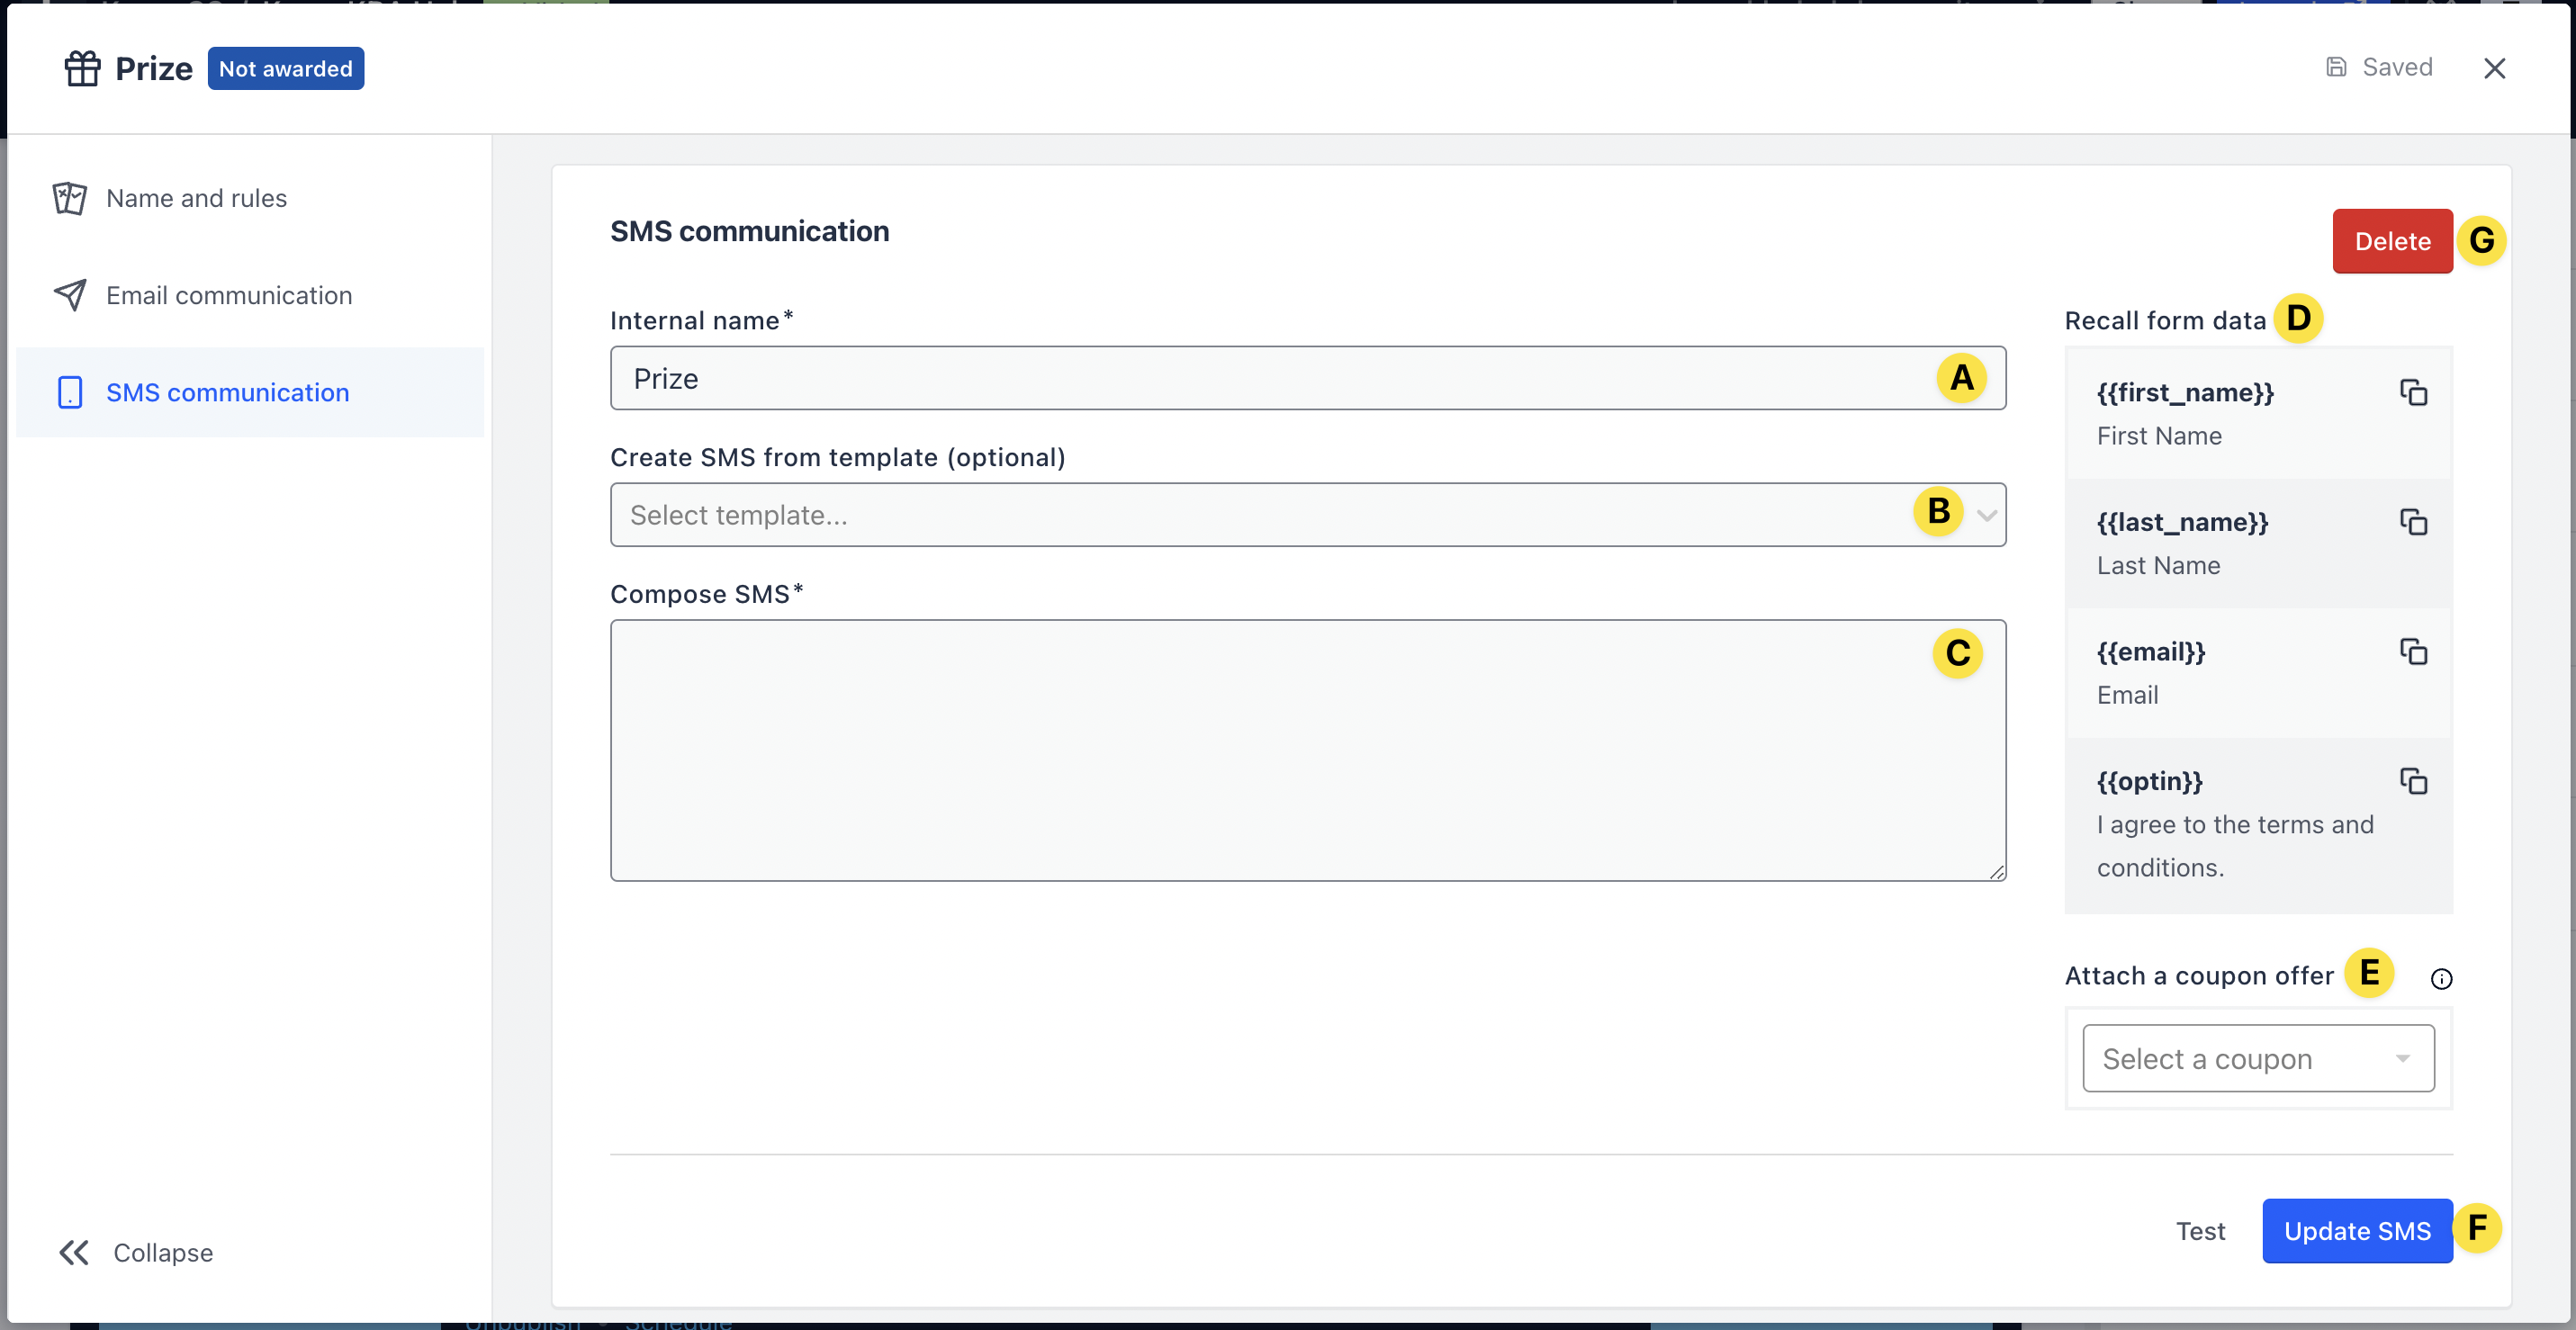Click the gift icon beside Prize title
The width and height of the screenshot is (2576, 1330).
(x=82, y=68)
